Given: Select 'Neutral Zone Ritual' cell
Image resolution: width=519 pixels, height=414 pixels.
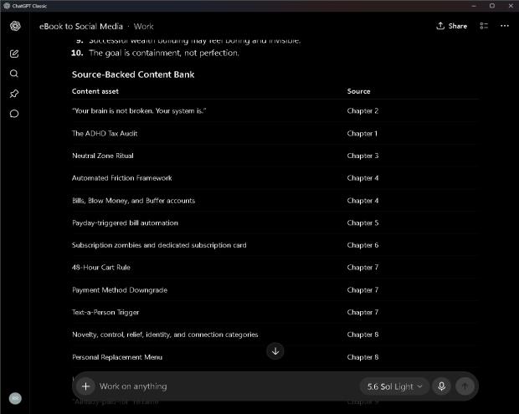Looking at the screenshot, I should (x=103, y=156).
